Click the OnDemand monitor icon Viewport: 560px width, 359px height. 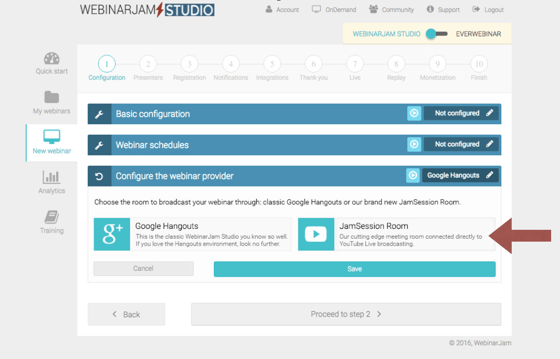316,9
